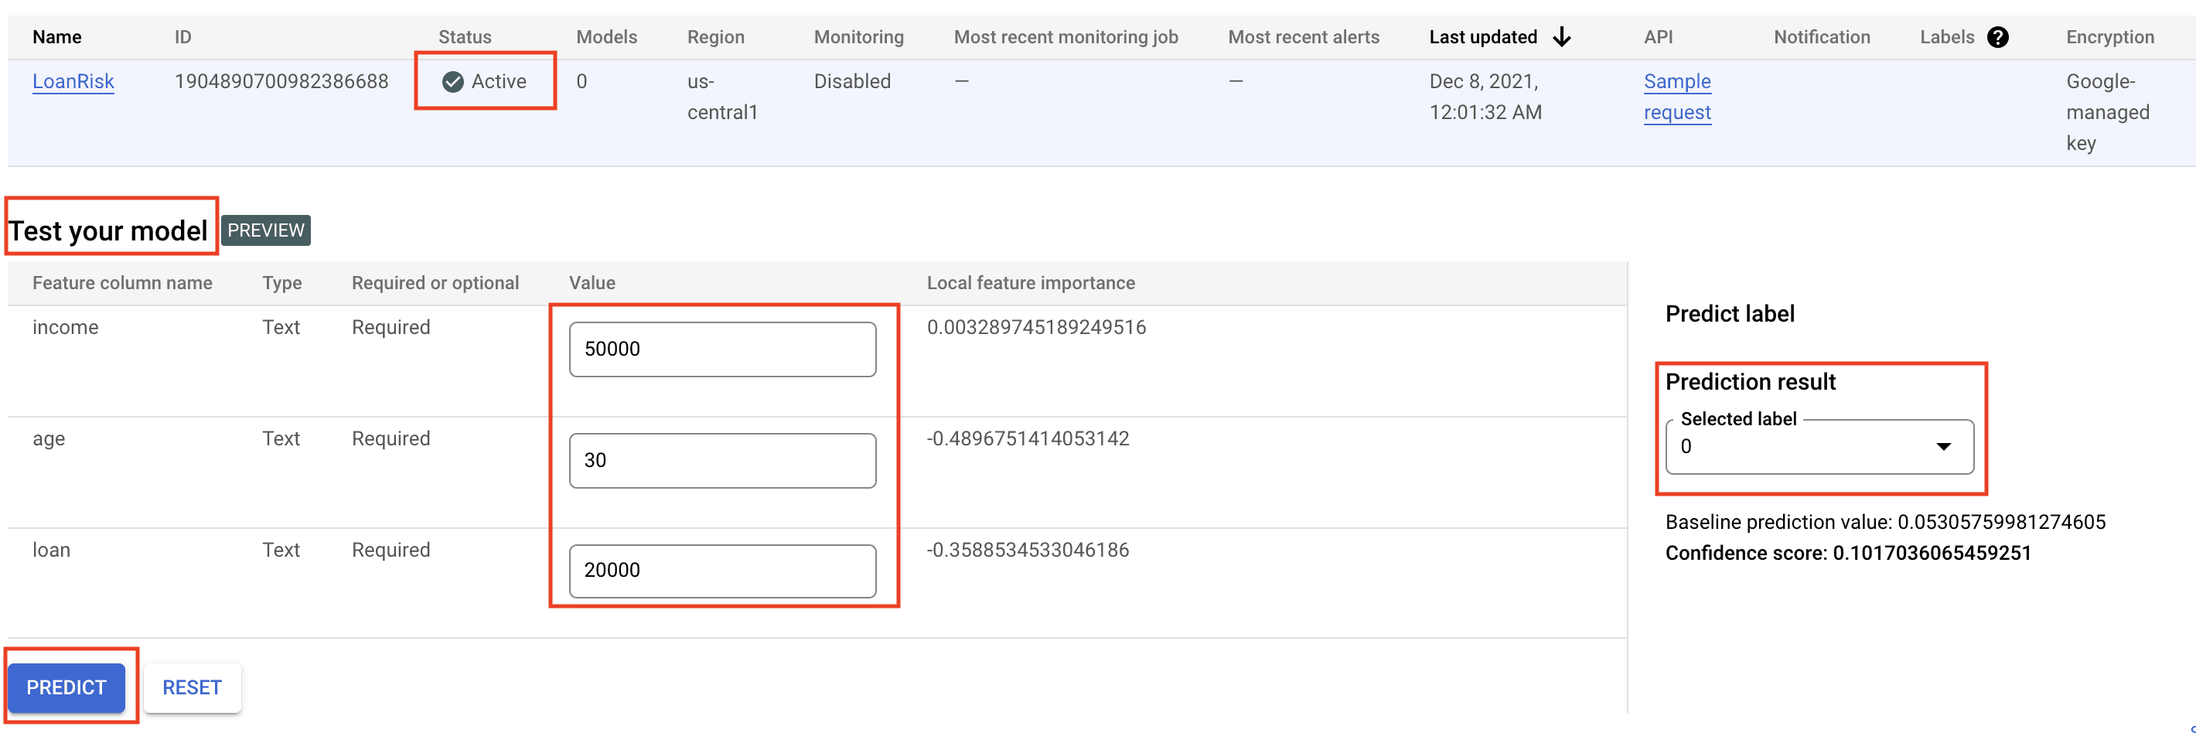
Task: Click the Predict label heading
Action: point(1730,314)
